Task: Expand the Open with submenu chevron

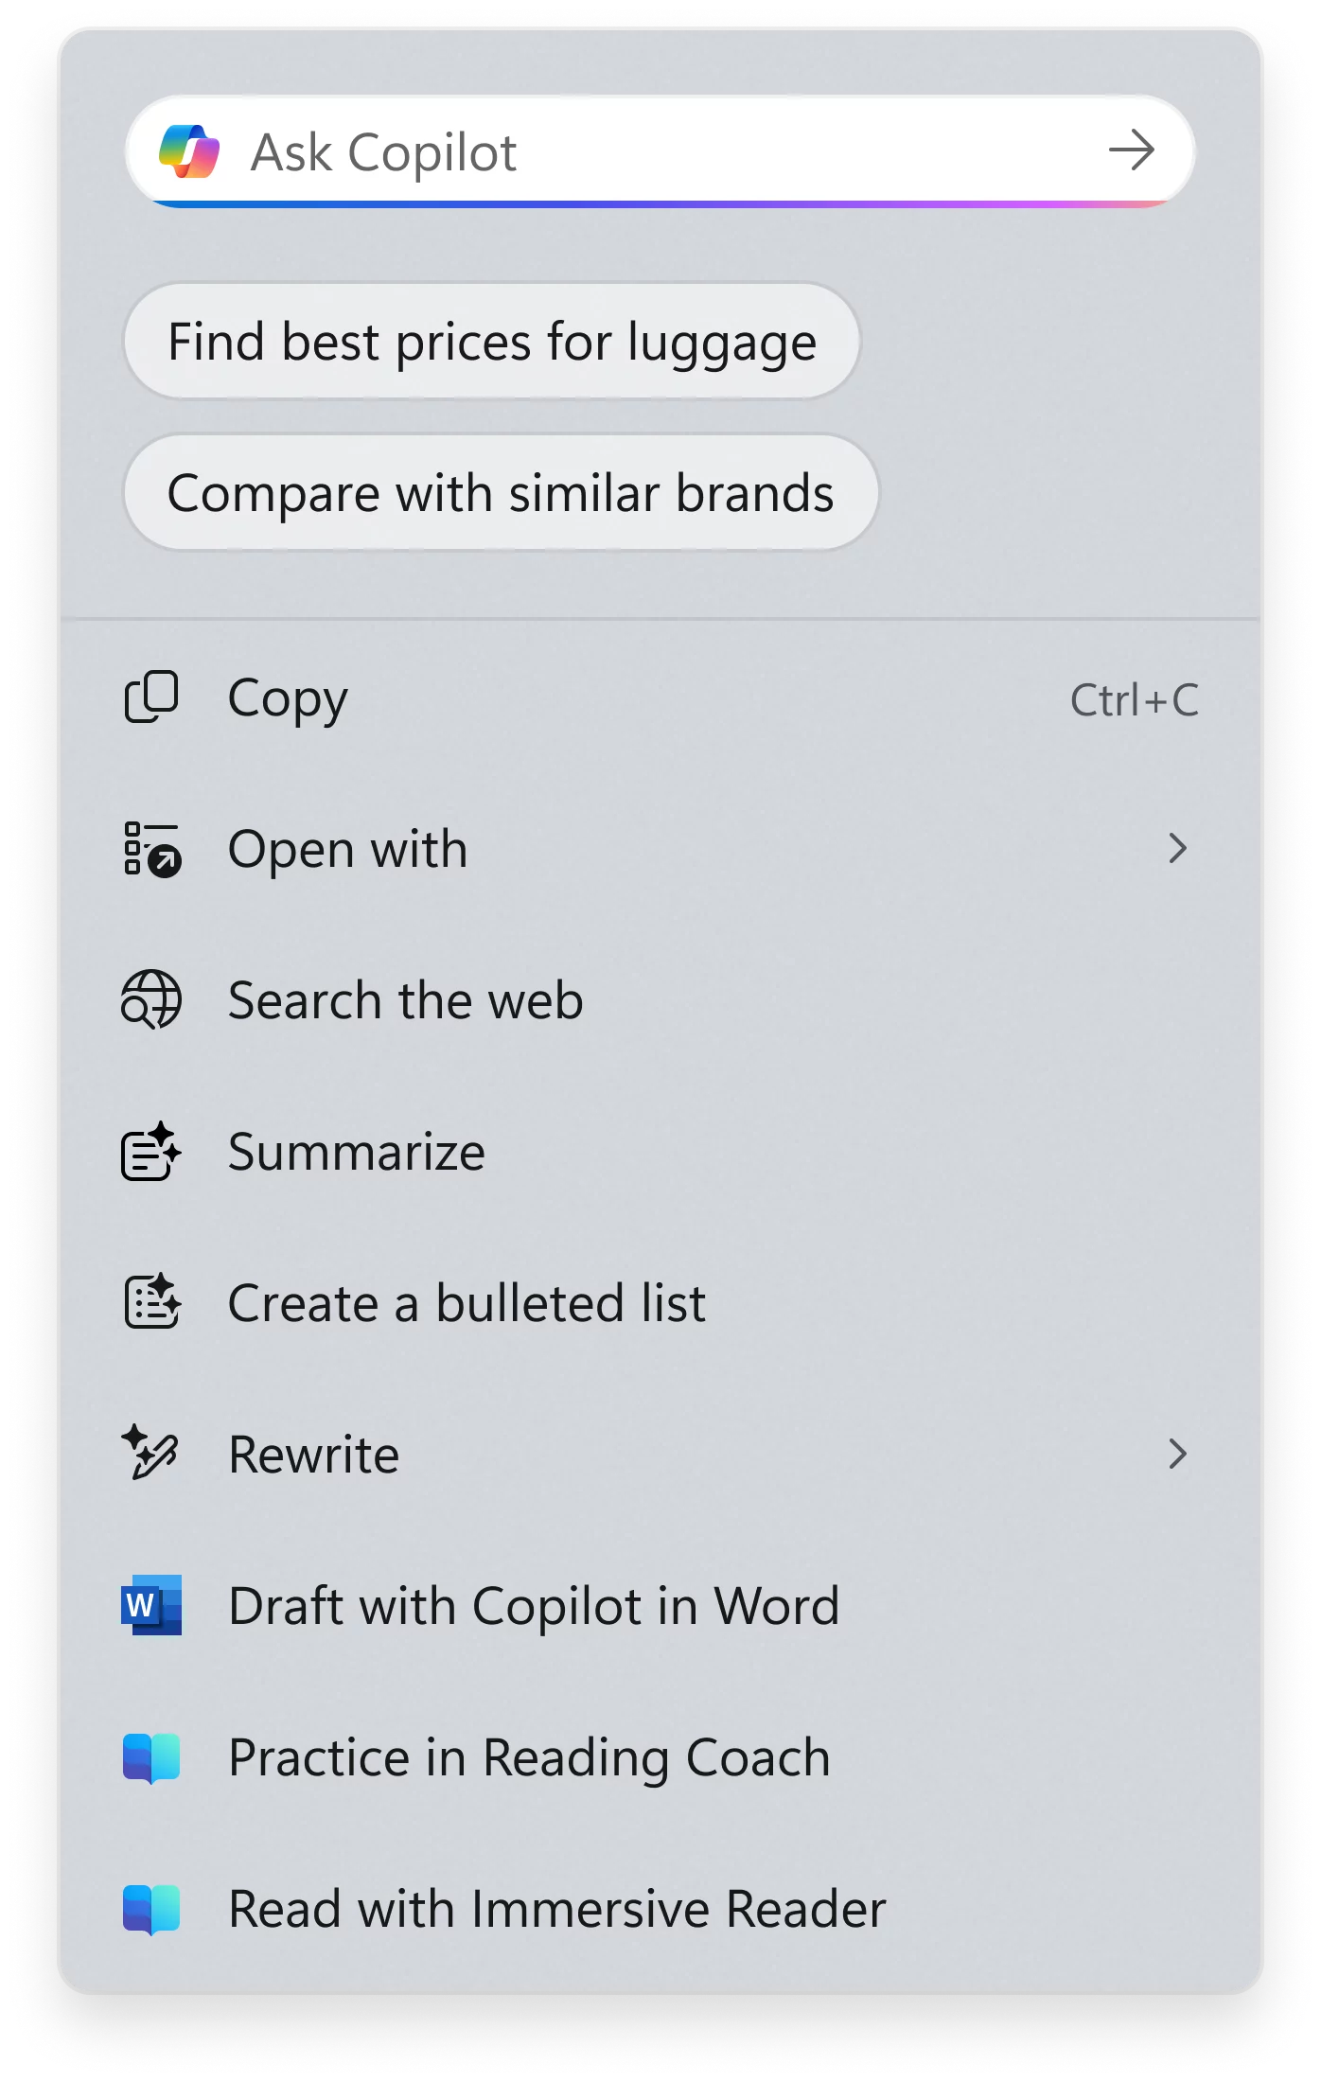Action: [1177, 849]
